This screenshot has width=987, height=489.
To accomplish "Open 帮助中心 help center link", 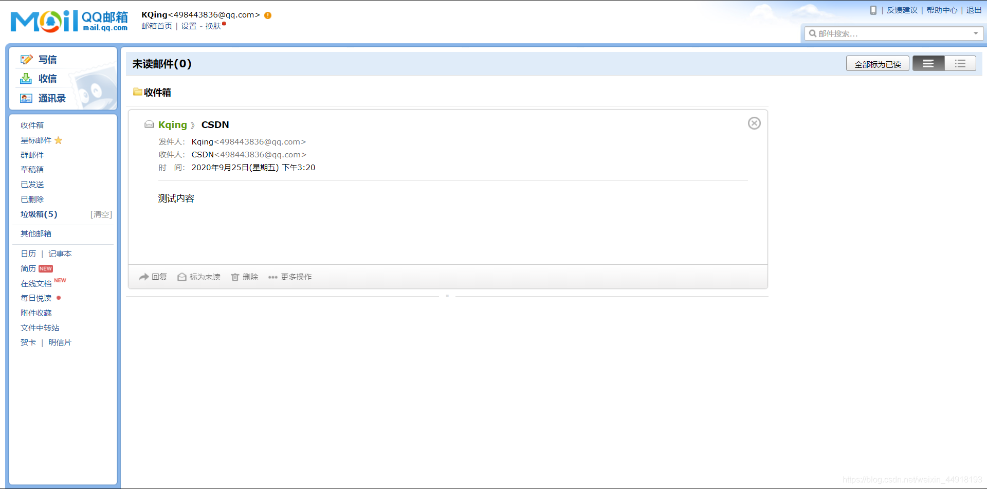I will [x=942, y=10].
